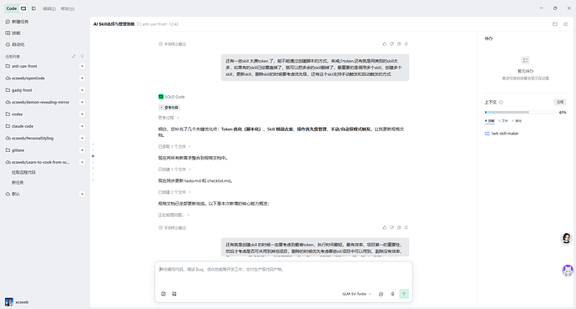This screenshot has width=576, height=309.
Task: Expand the 思考过程 thinking section
Action: click(169, 118)
